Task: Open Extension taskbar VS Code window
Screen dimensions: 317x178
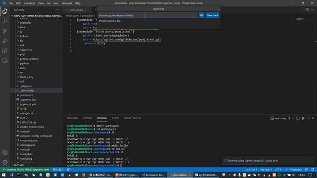Action: click(153, 175)
